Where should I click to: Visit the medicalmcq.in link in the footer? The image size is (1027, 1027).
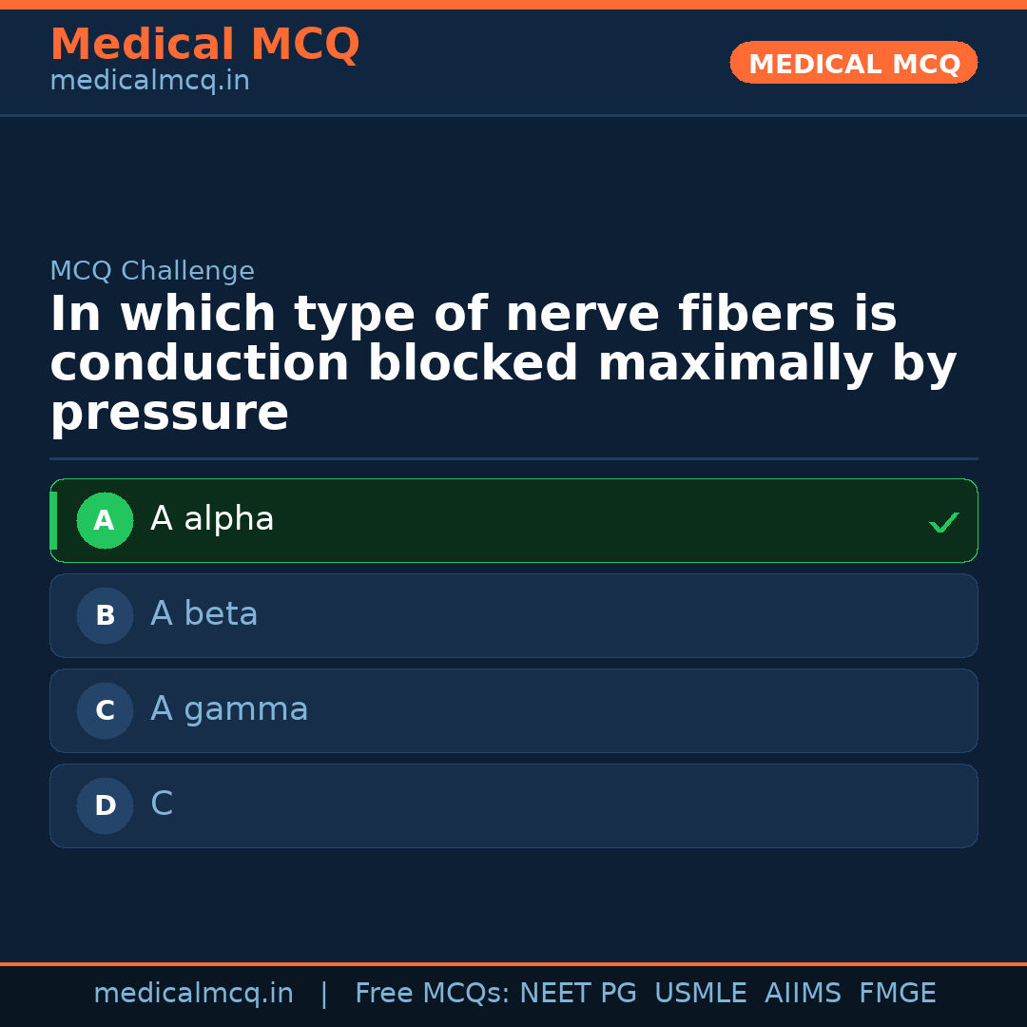point(194,992)
